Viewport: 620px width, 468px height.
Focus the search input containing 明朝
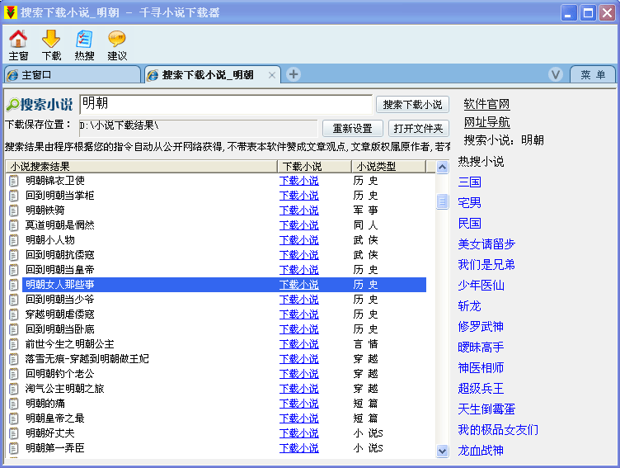coord(225,104)
